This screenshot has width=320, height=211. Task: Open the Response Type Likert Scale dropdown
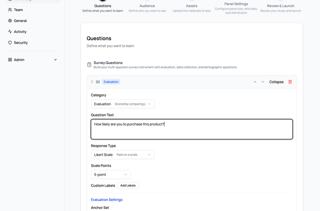click(122, 155)
